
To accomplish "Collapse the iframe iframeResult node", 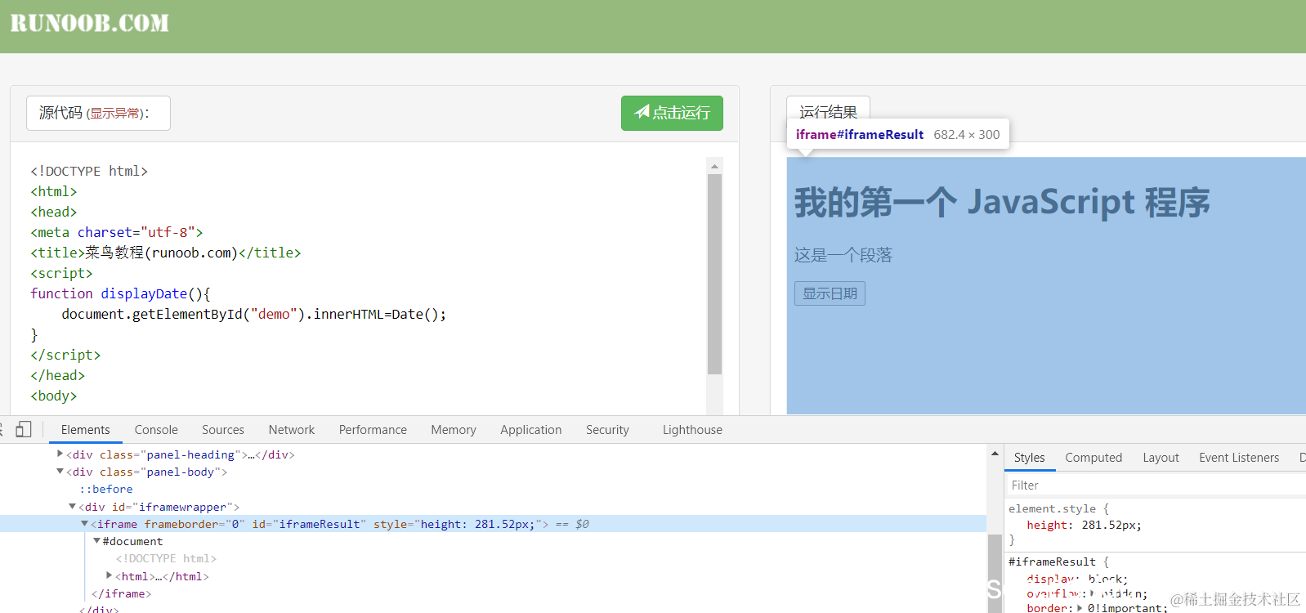I will 84,524.
